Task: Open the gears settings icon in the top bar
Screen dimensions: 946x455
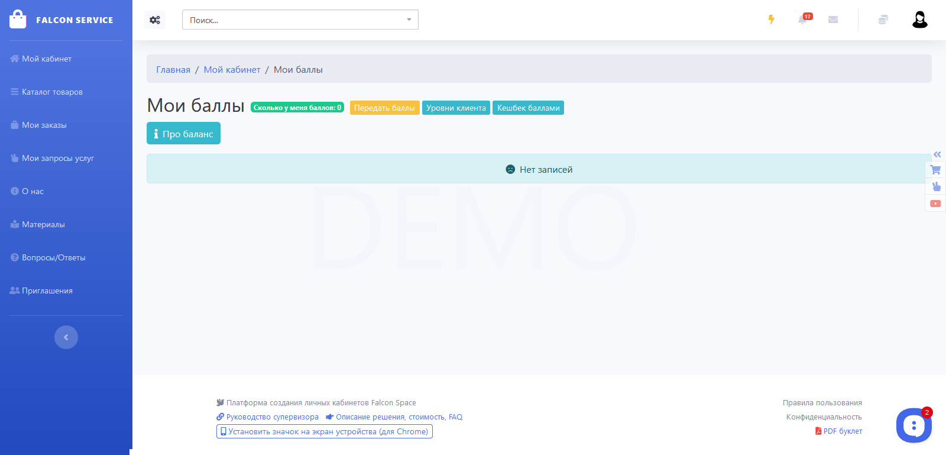Action: pos(155,20)
